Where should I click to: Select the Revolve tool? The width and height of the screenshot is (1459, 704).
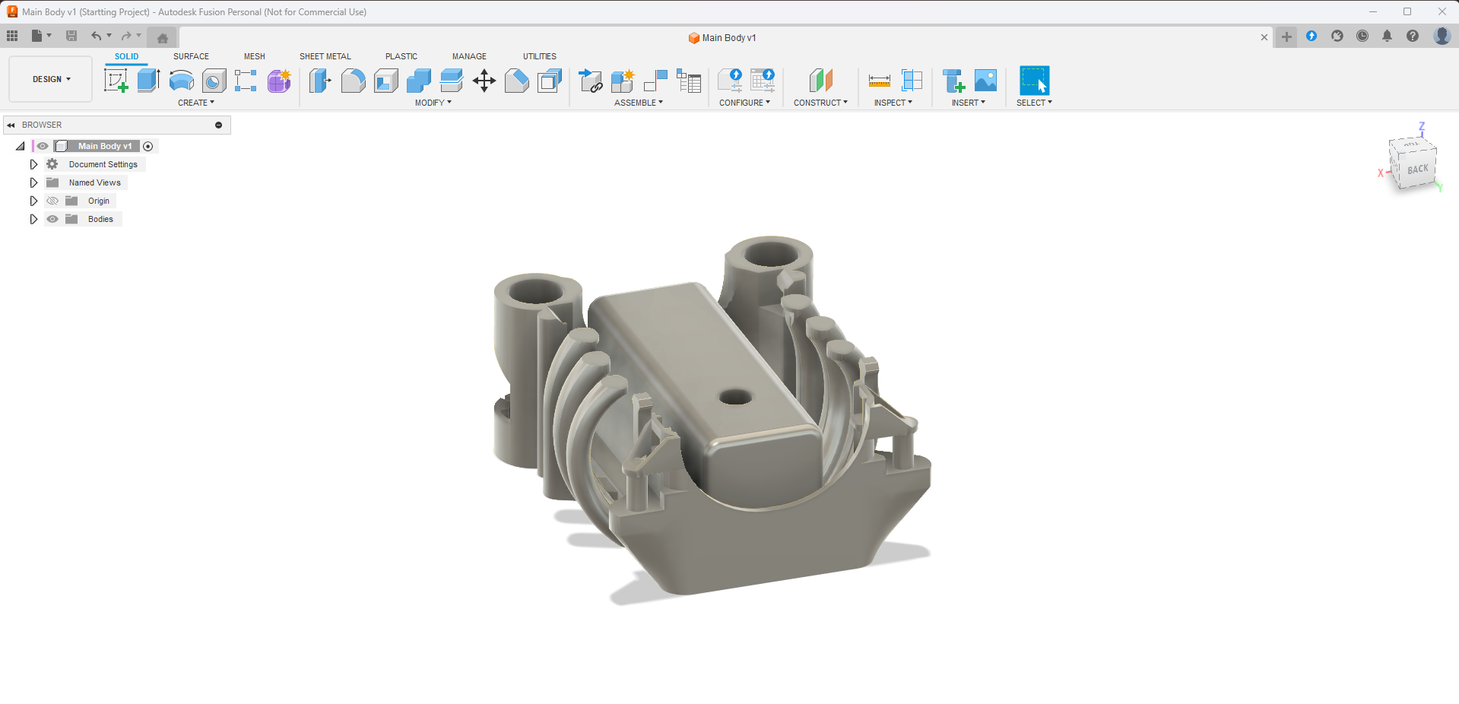coord(181,81)
